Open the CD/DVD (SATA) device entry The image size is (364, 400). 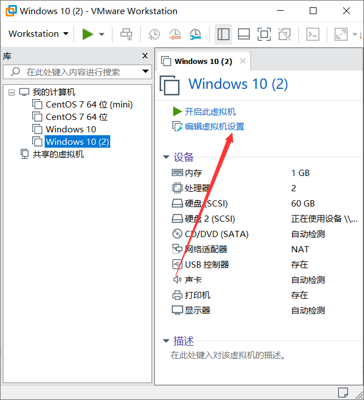point(216,234)
